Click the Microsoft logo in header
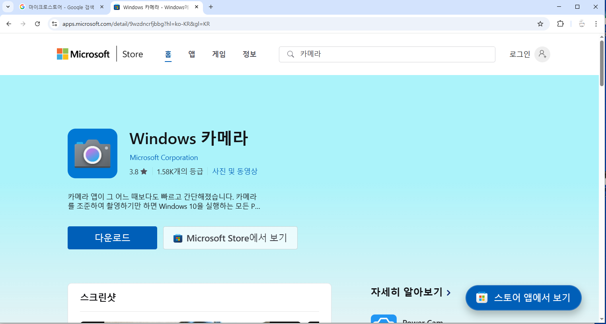606x324 pixels. pos(83,54)
